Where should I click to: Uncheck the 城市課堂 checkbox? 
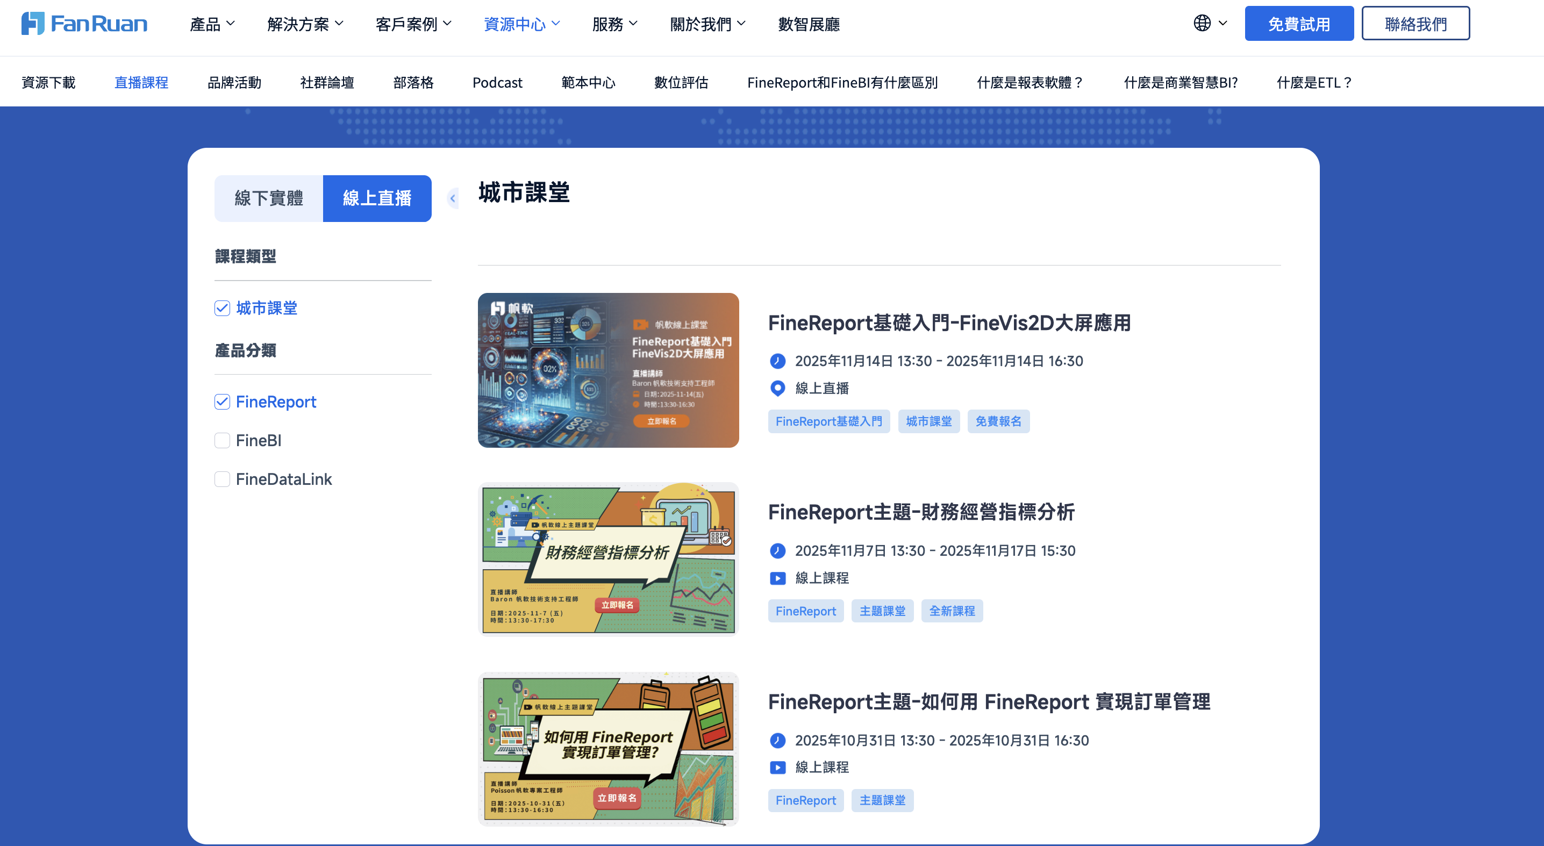point(223,308)
